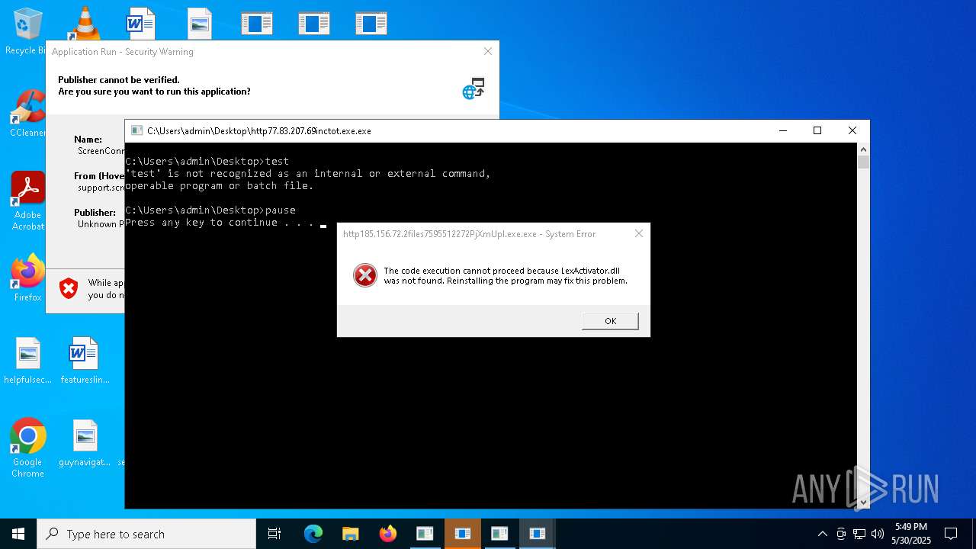This screenshot has height=549, width=976.
Task: Open Adobe Acrobat desktop shortcut
Action: (x=28, y=201)
